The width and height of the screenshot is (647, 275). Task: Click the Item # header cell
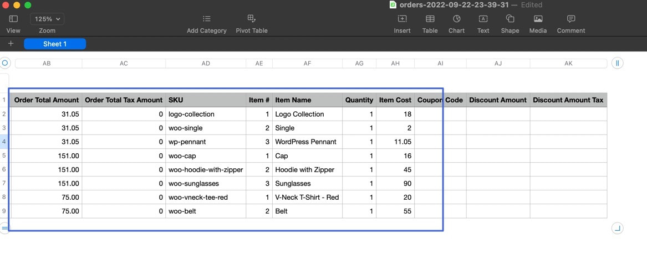259,100
